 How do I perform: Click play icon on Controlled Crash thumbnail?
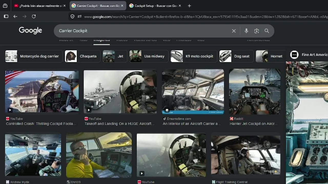click(10, 110)
